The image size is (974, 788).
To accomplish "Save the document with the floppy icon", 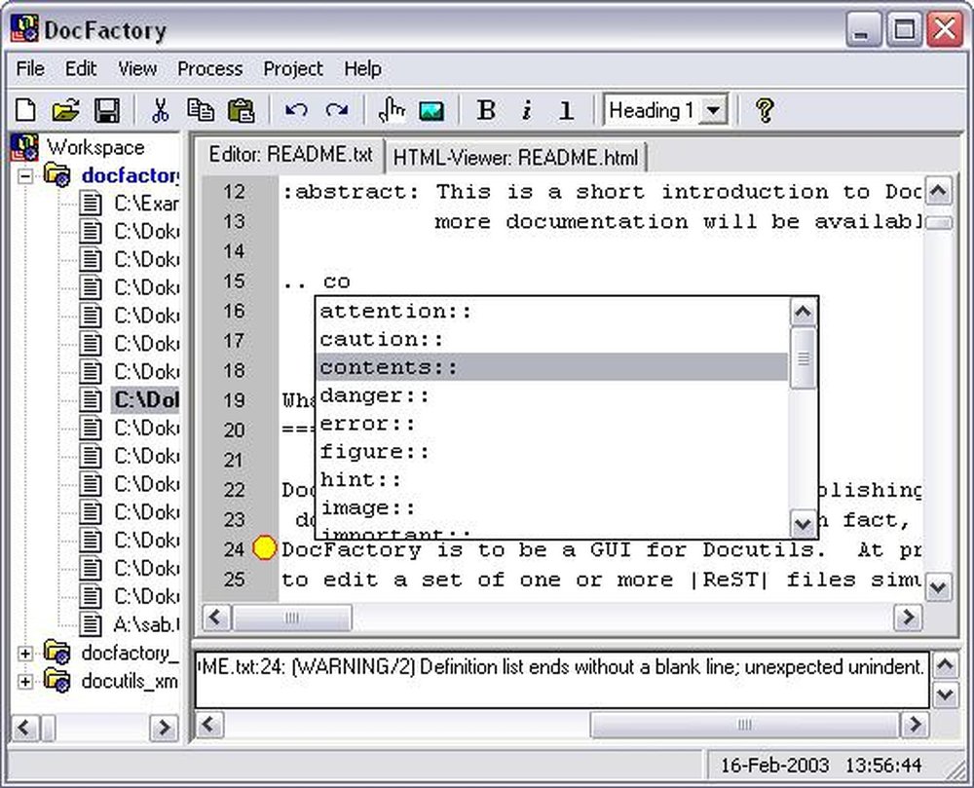I will click(107, 110).
